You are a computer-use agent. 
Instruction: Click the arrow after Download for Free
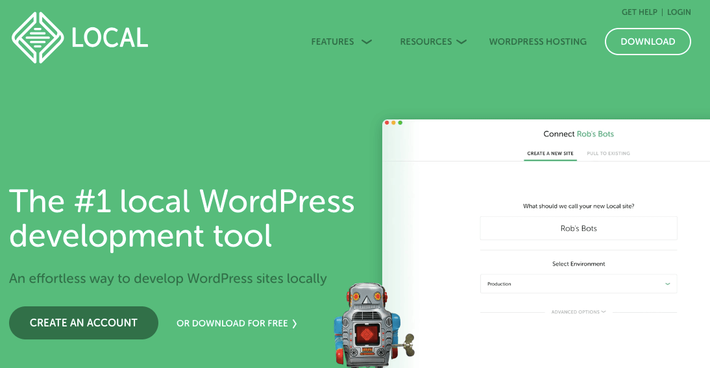(295, 323)
